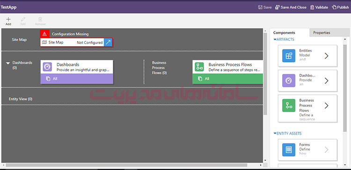Click the canvas horizontal scrollbar thumb
Image resolution: width=351 pixels, height=170 pixels.
(126, 165)
